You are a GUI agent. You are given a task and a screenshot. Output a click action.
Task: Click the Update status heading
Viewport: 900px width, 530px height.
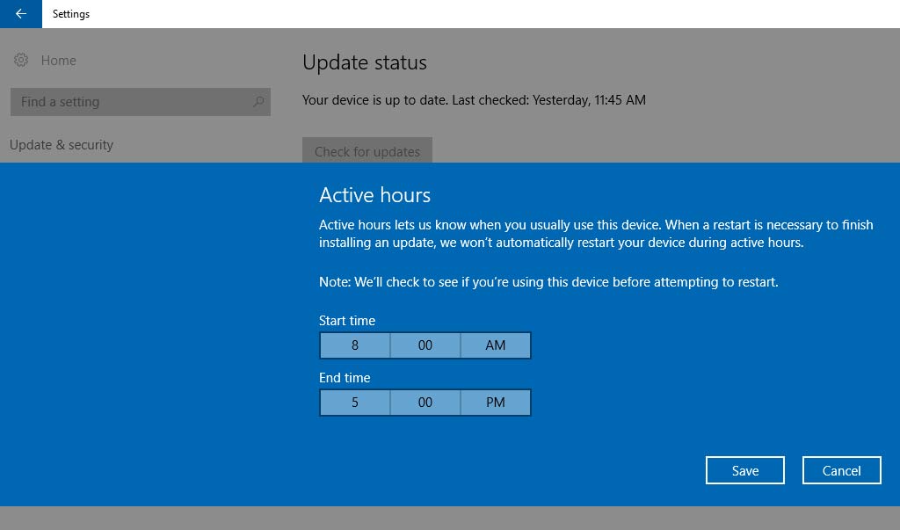tap(364, 63)
